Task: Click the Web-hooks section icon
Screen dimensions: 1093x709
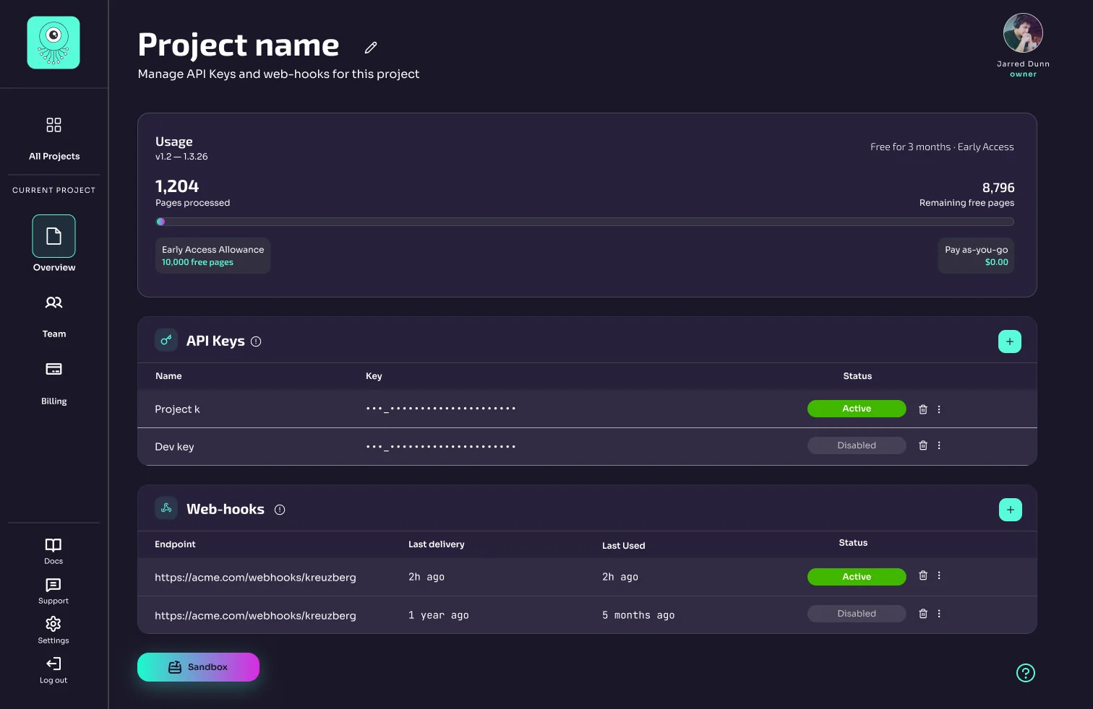Action: pyautogui.click(x=166, y=508)
